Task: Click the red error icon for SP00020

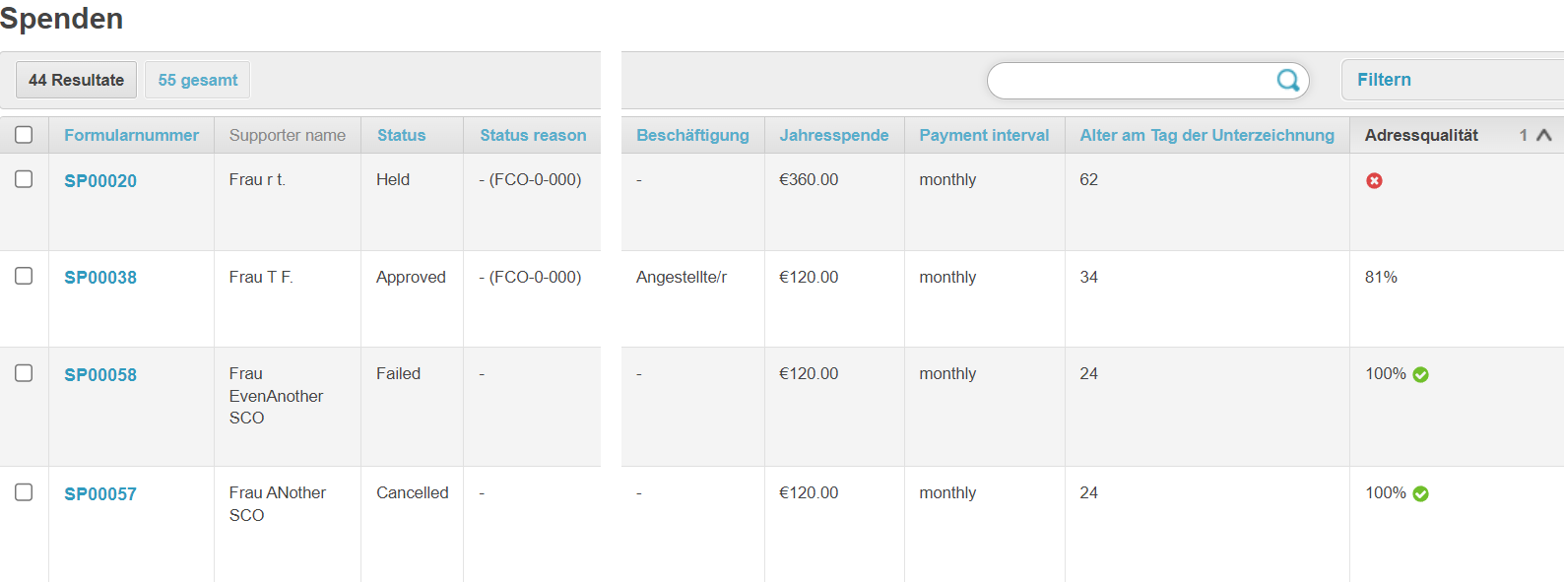Action: [x=1374, y=180]
